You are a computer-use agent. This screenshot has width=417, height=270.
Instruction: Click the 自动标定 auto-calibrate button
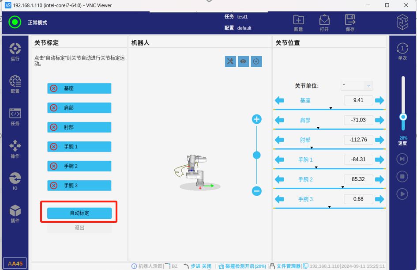pos(79,213)
